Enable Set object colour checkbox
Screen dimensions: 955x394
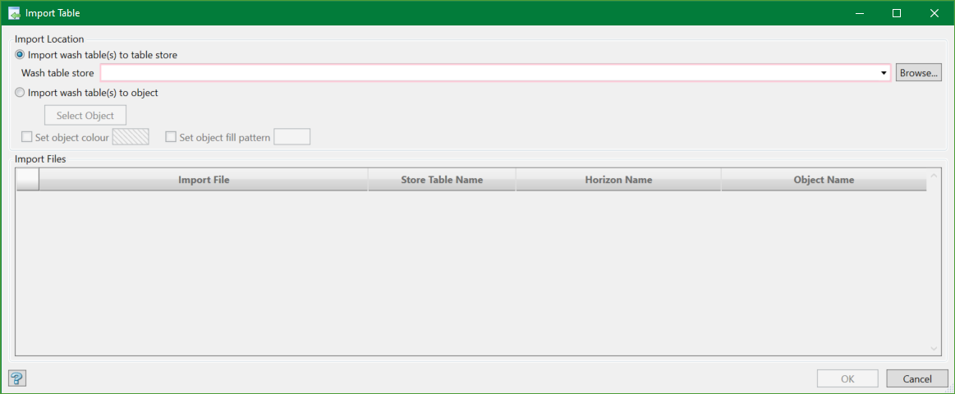27,137
